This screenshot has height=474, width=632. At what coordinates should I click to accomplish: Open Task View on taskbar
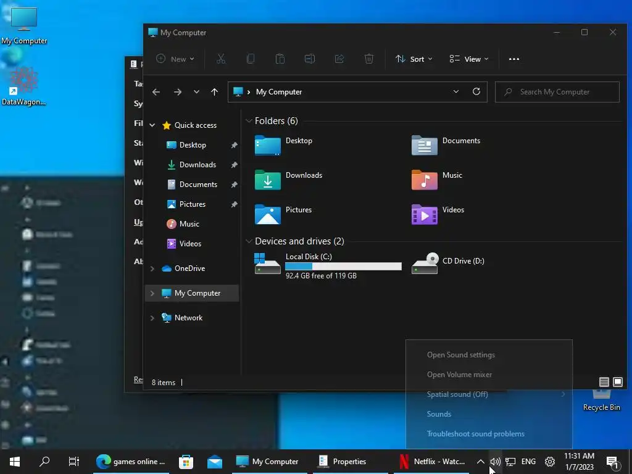point(74,462)
